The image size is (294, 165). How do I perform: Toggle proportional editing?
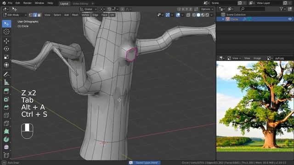click(122, 9)
